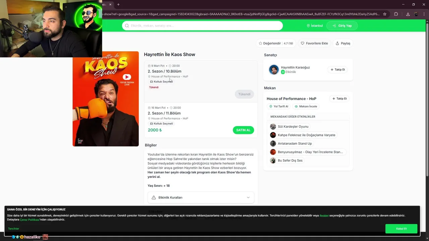The height and width of the screenshot is (241, 429).
Task: Click Süt Kardeşler Oyunu thumbnail icon
Action: (273, 127)
